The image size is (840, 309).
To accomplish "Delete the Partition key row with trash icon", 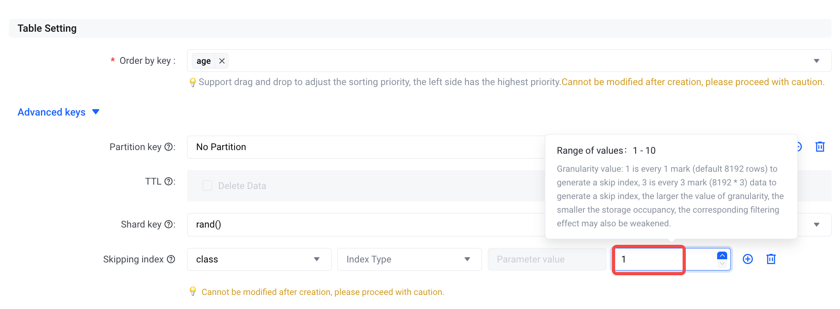I will coord(820,147).
